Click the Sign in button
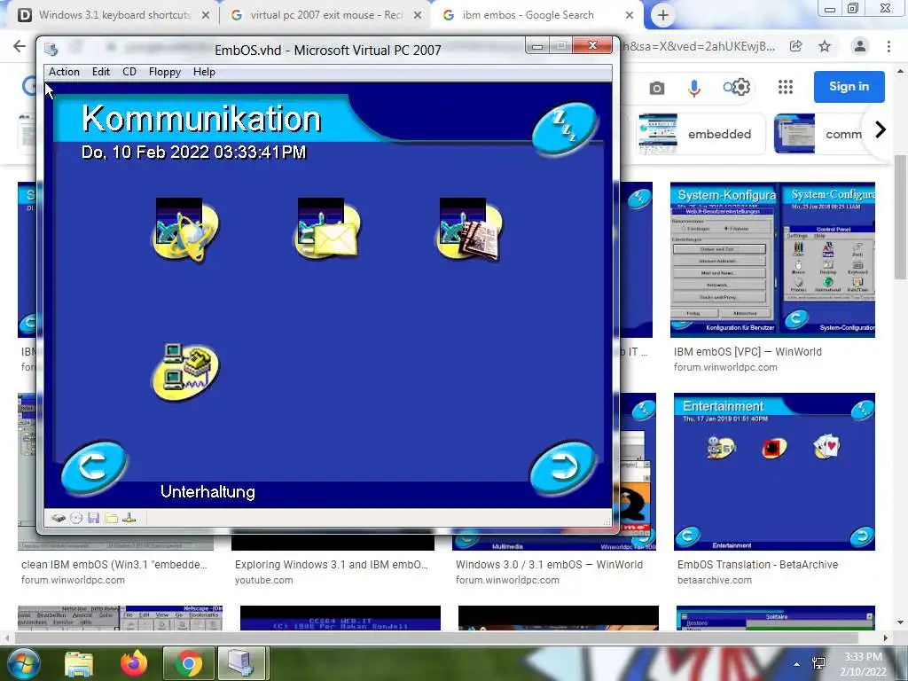The width and height of the screenshot is (908, 681). [849, 86]
